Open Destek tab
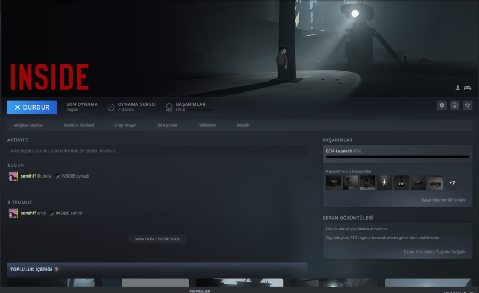Screen dimensions: 479x293 tap(243, 125)
